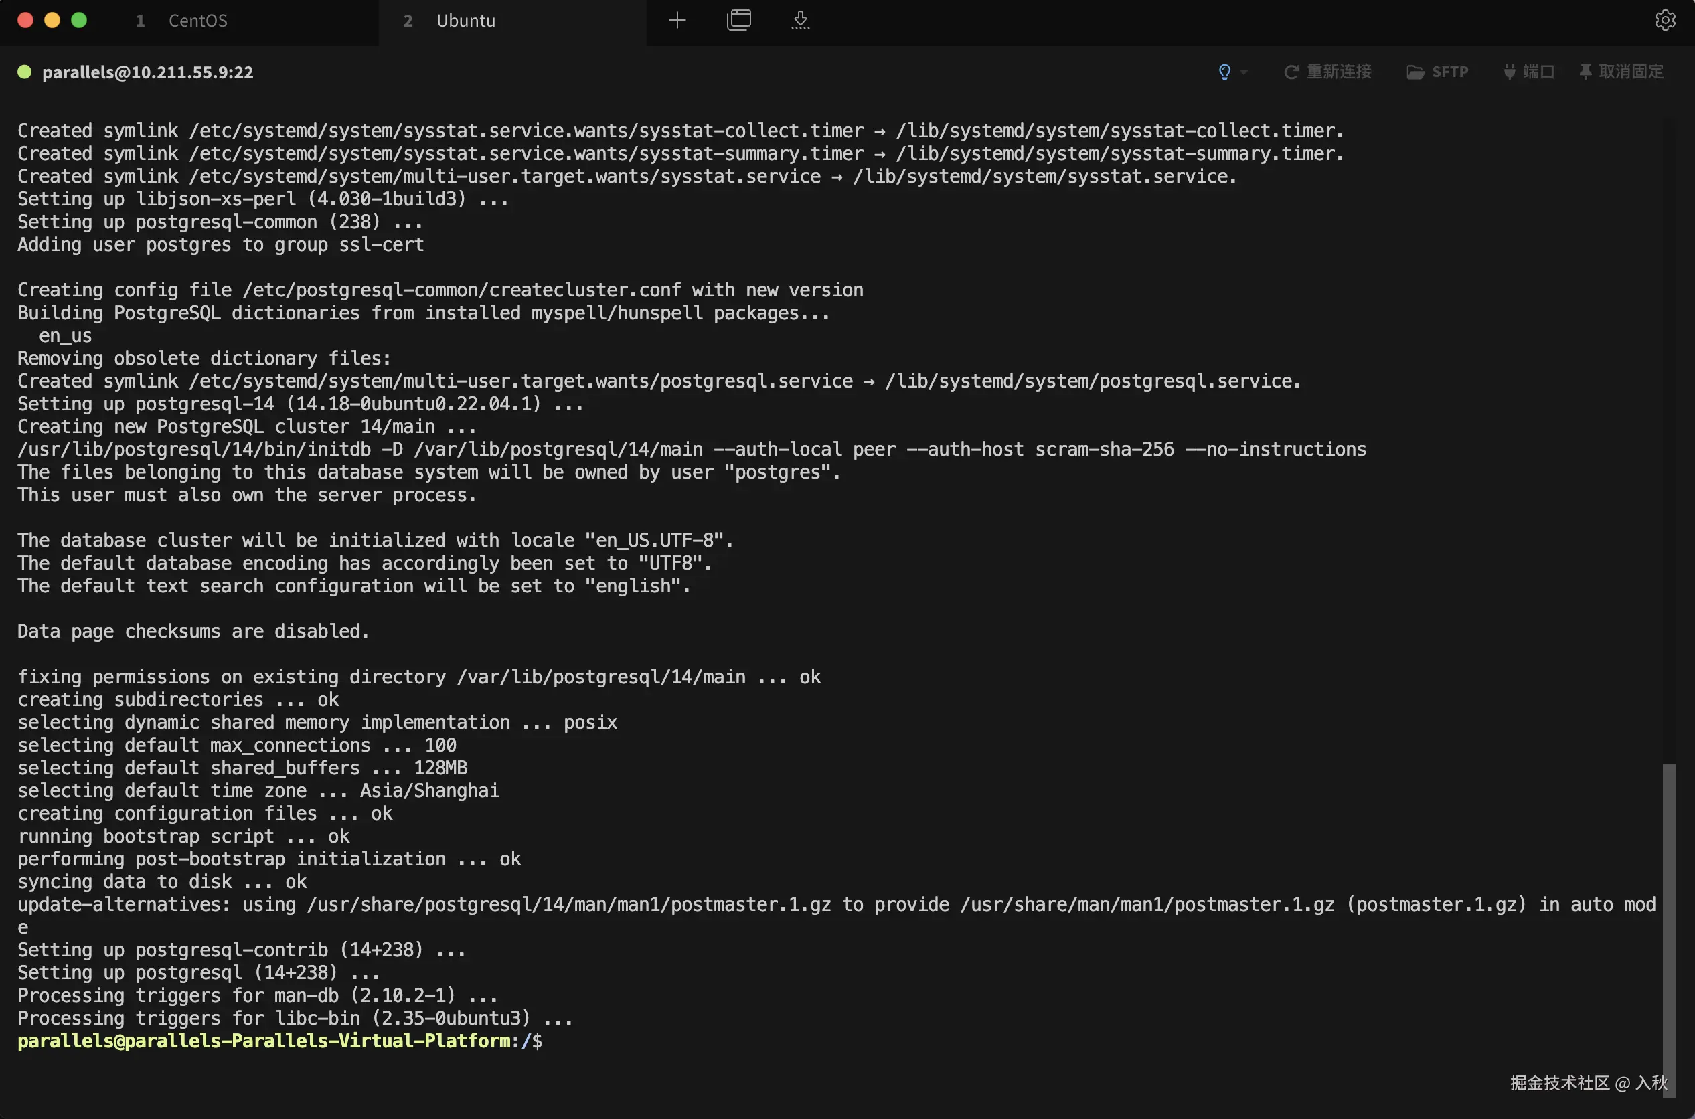Image resolution: width=1695 pixels, height=1119 pixels.
Task: Toggle the 取消固定 unpin pushpin
Action: click(x=1585, y=72)
